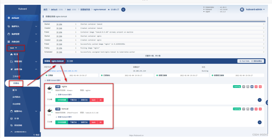
Task: Dismiss the 'Successfully assigned' Scheduled event row
Action: (x=264, y=52)
